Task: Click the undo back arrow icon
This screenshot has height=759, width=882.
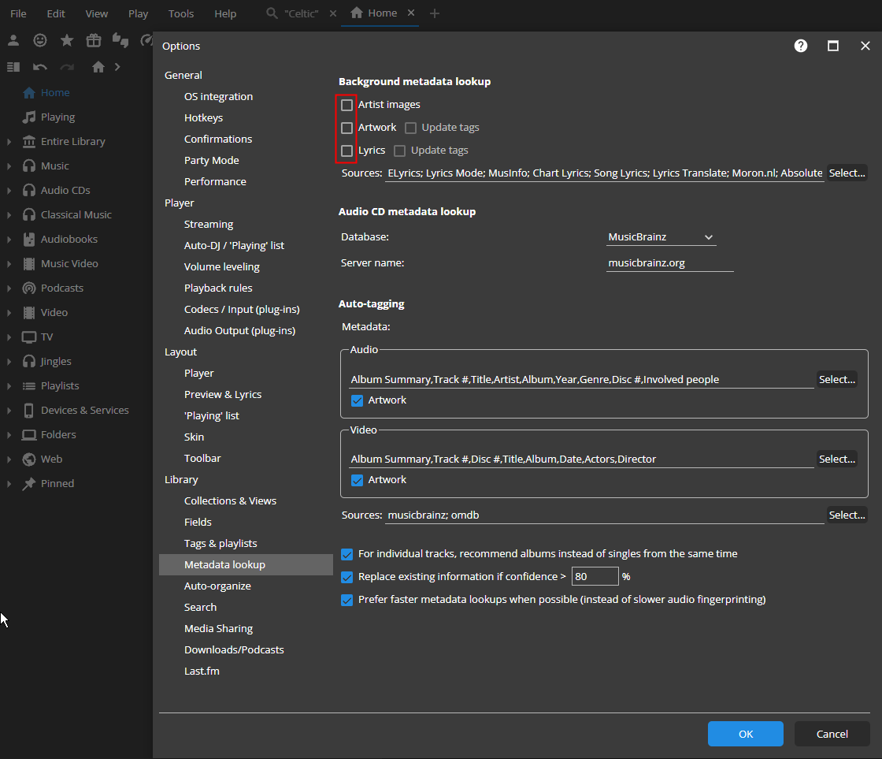Action: pyautogui.click(x=40, y=67)
